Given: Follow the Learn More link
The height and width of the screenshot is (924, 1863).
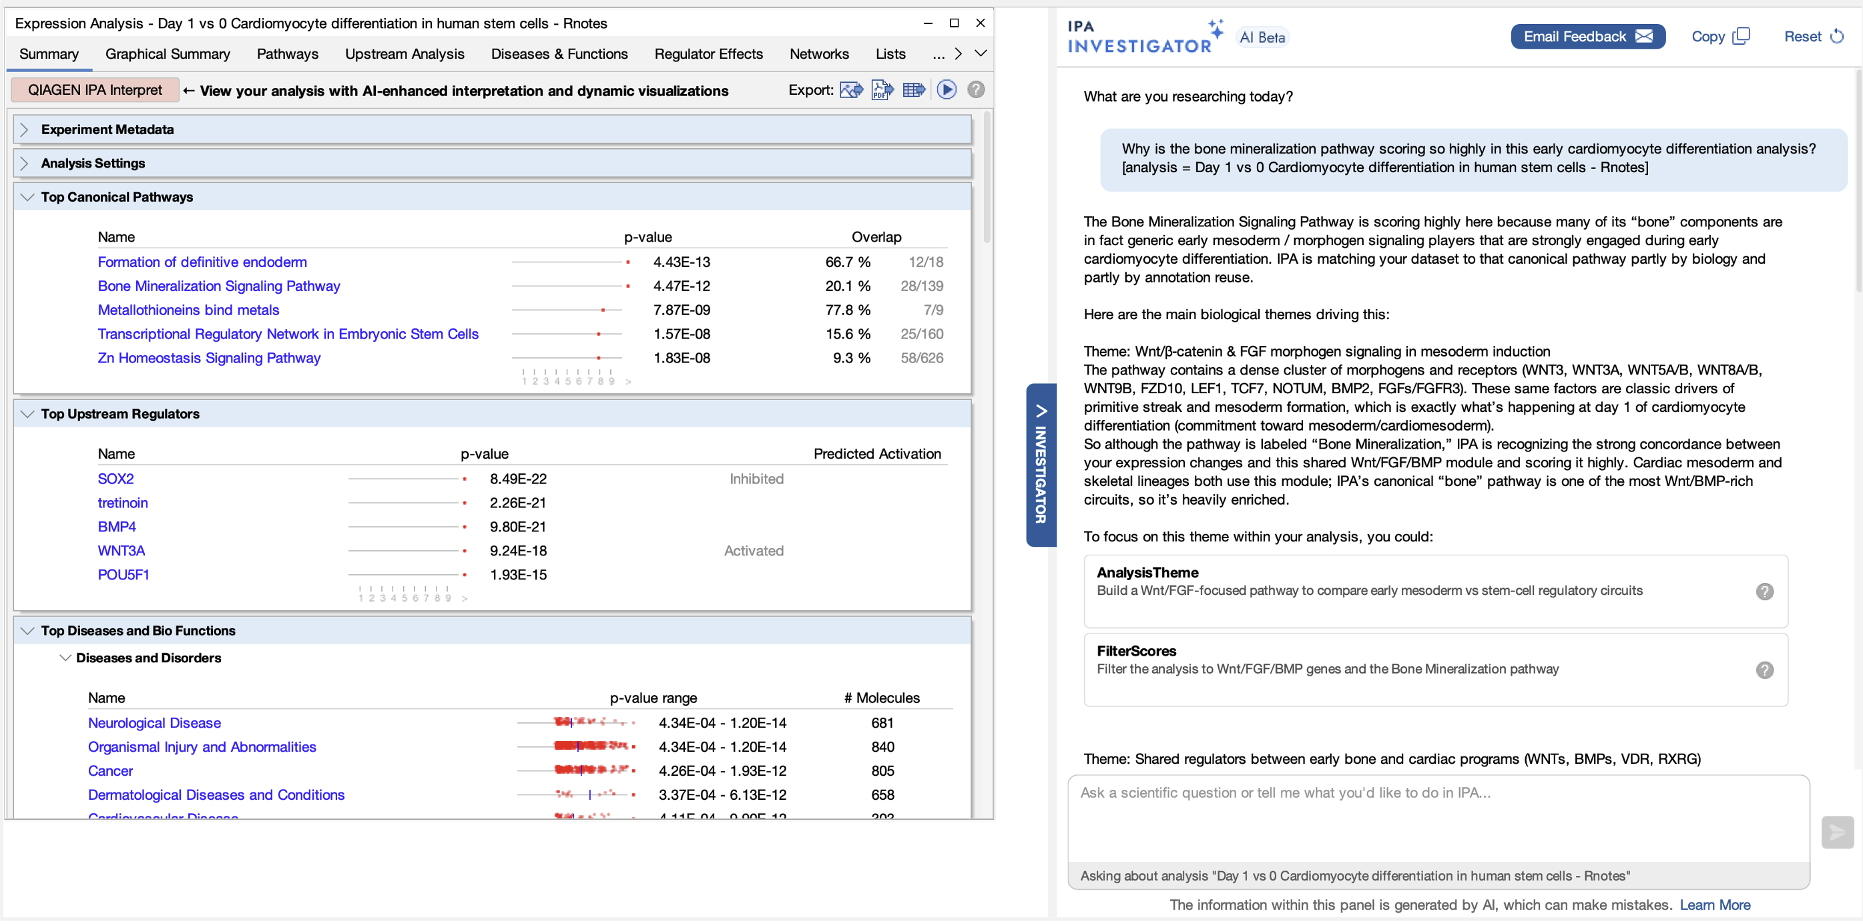Looking at the screenshot, I should [x=1715, y=906].
